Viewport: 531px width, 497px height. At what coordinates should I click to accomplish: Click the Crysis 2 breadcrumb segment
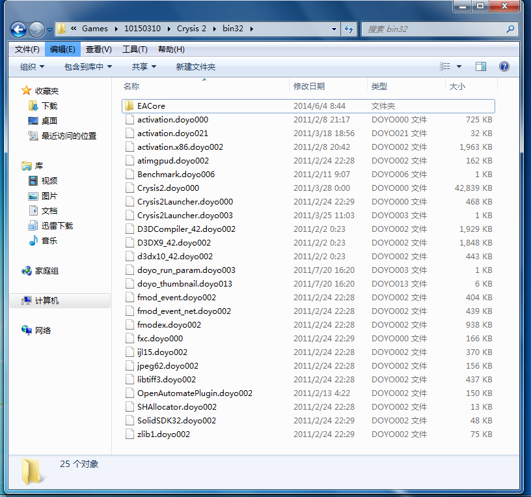coord(191,29)
